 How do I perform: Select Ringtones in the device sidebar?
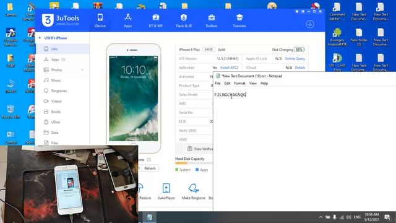point(62,91)
